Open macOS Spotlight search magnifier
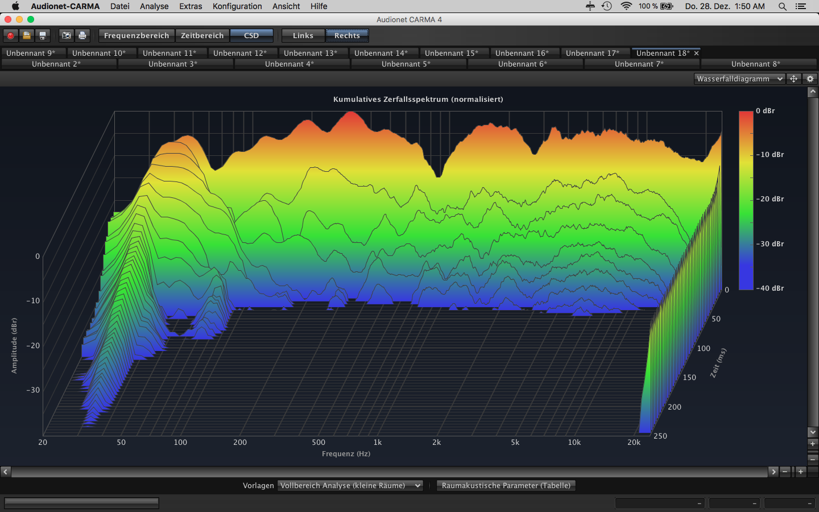 click(783, 6)
